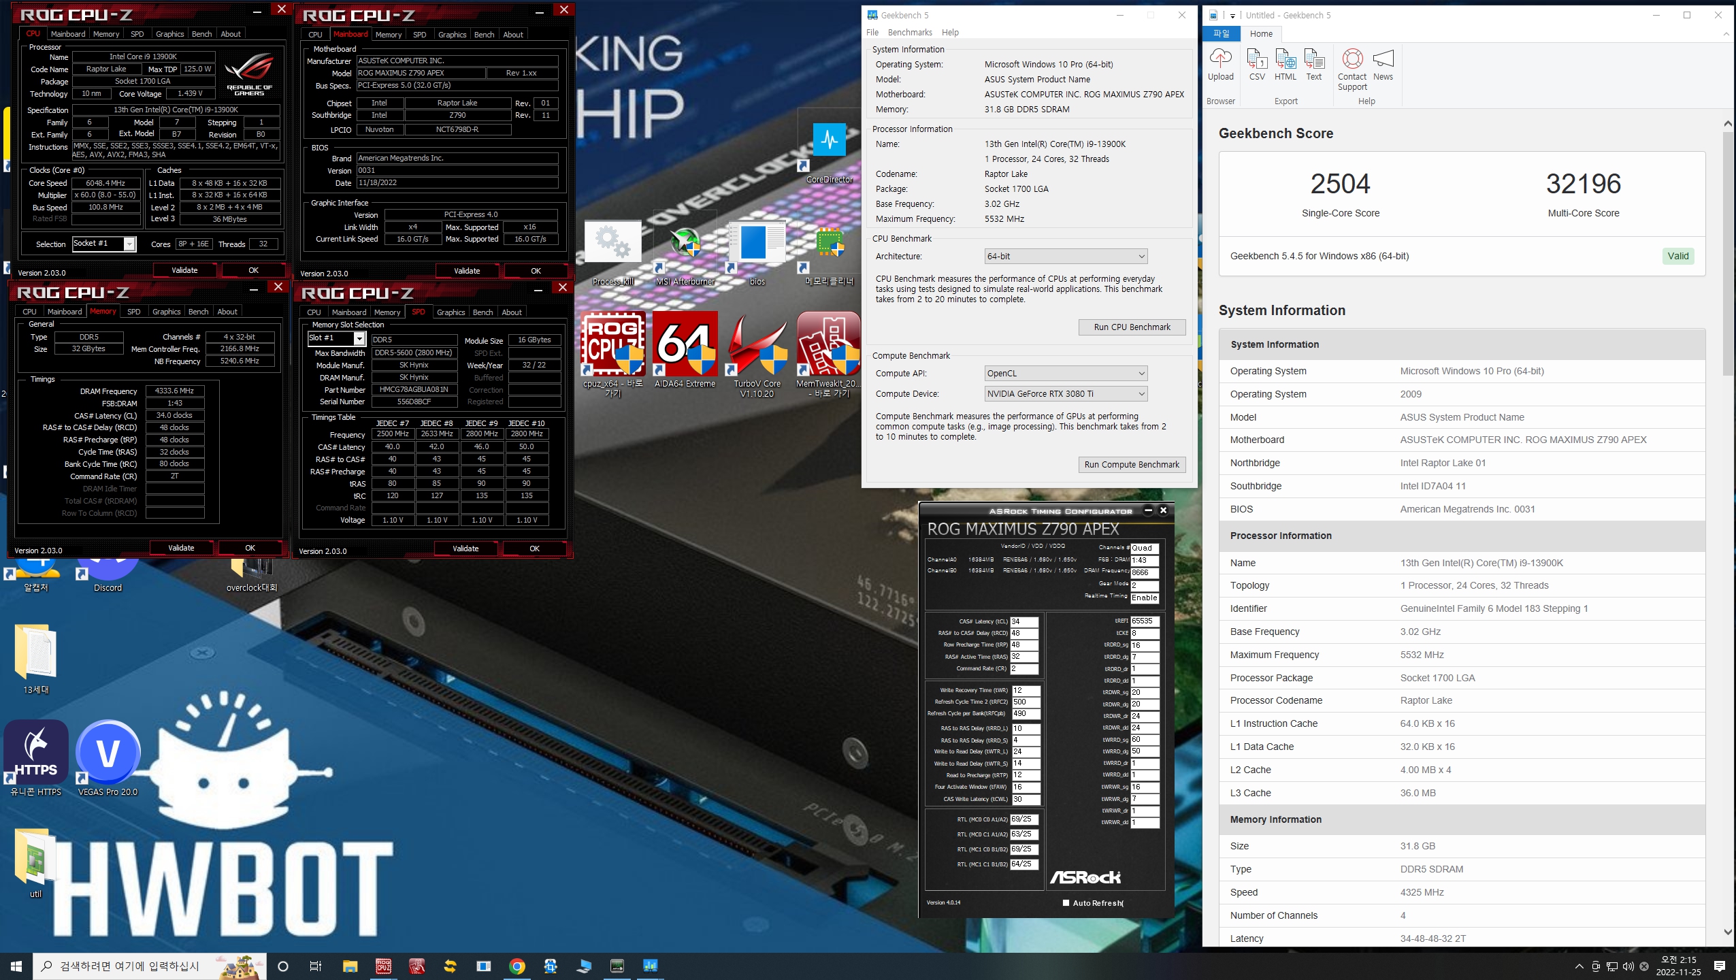The width and height of the screenshot is (1736, 980).
Task: Open the Quick Access Toolbar dropdown arrow
Action: (1232, 15)
